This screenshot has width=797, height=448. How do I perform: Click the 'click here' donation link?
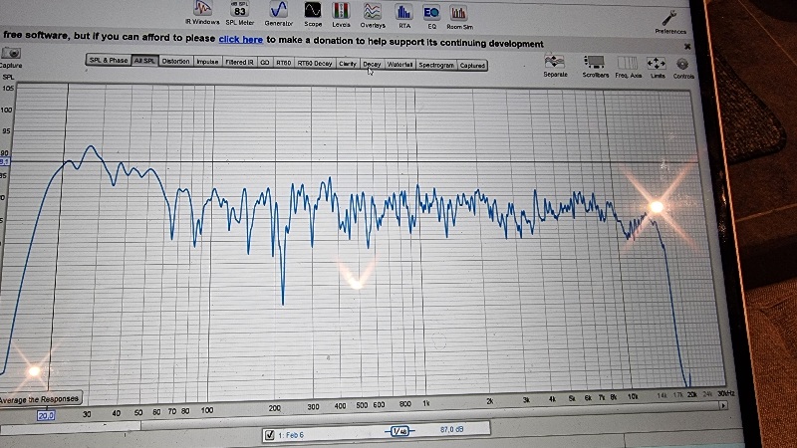coord(240,41)
